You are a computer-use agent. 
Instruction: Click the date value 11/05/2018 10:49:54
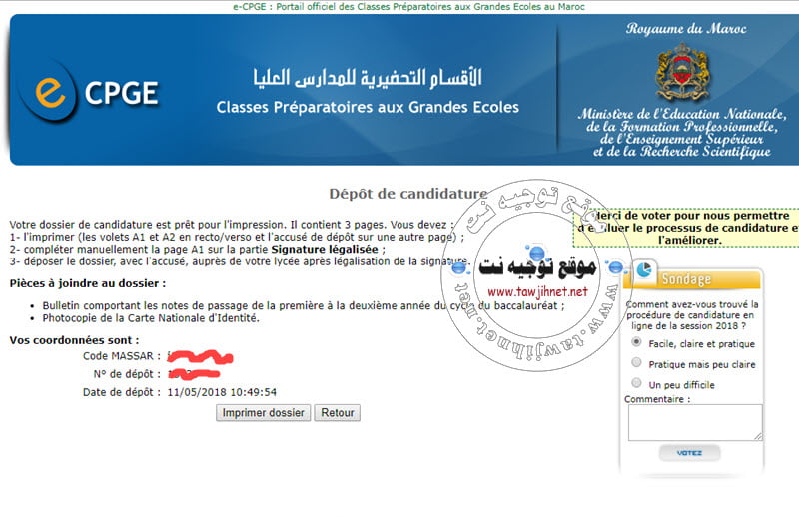point(222,392)
